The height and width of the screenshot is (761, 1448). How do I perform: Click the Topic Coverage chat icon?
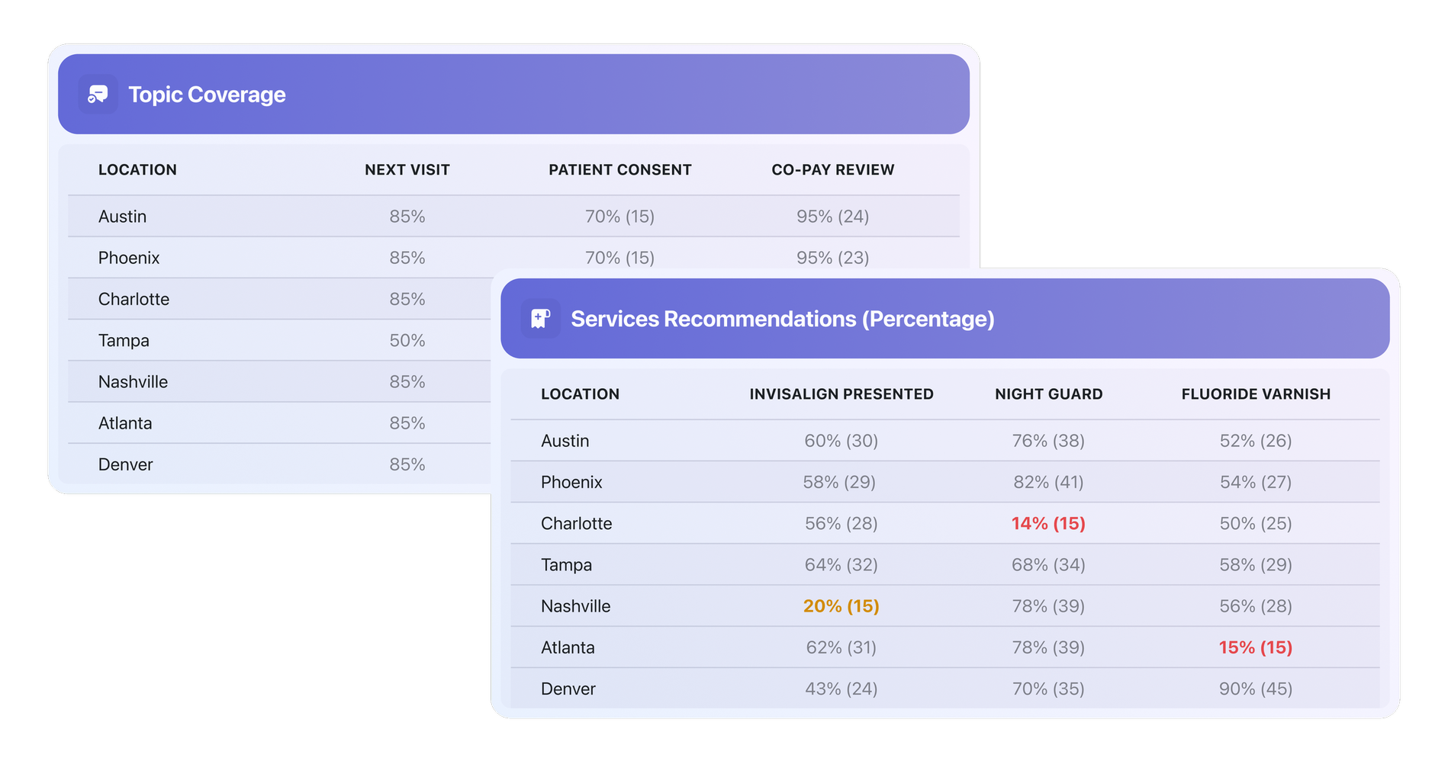coord(98,94)
